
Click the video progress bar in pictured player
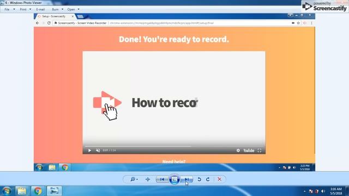pyautogui.click(x=174, y=146)
